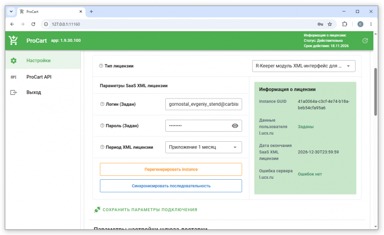
Task: Click the license refresh icon in green header
Action: tap(365, 41)
